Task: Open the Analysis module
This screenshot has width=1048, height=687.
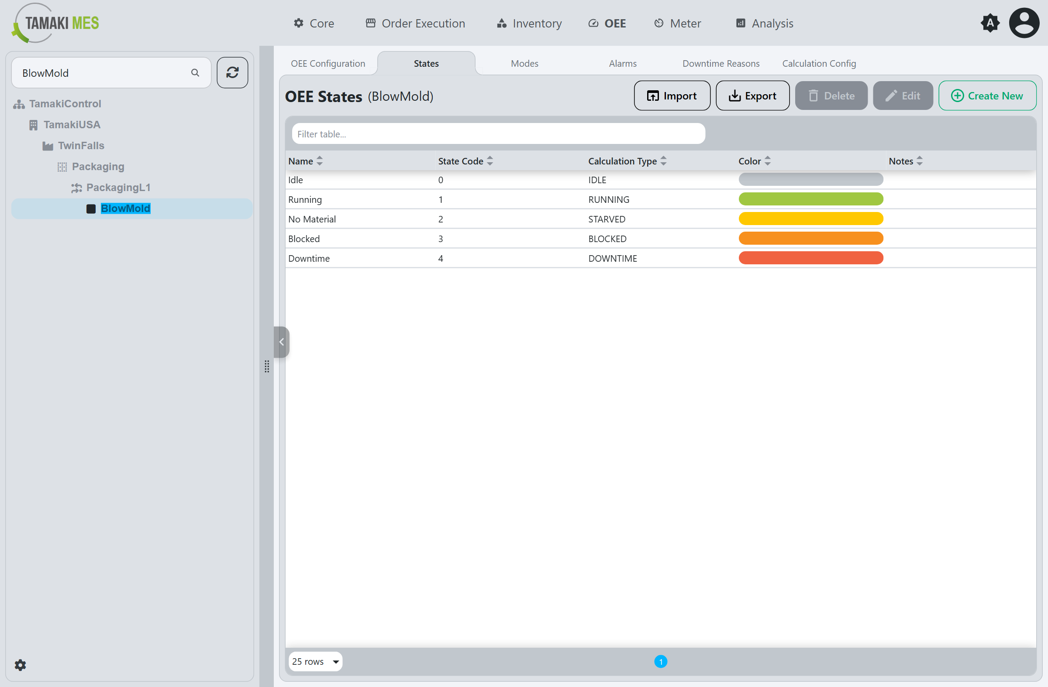Action: (765, 23)
